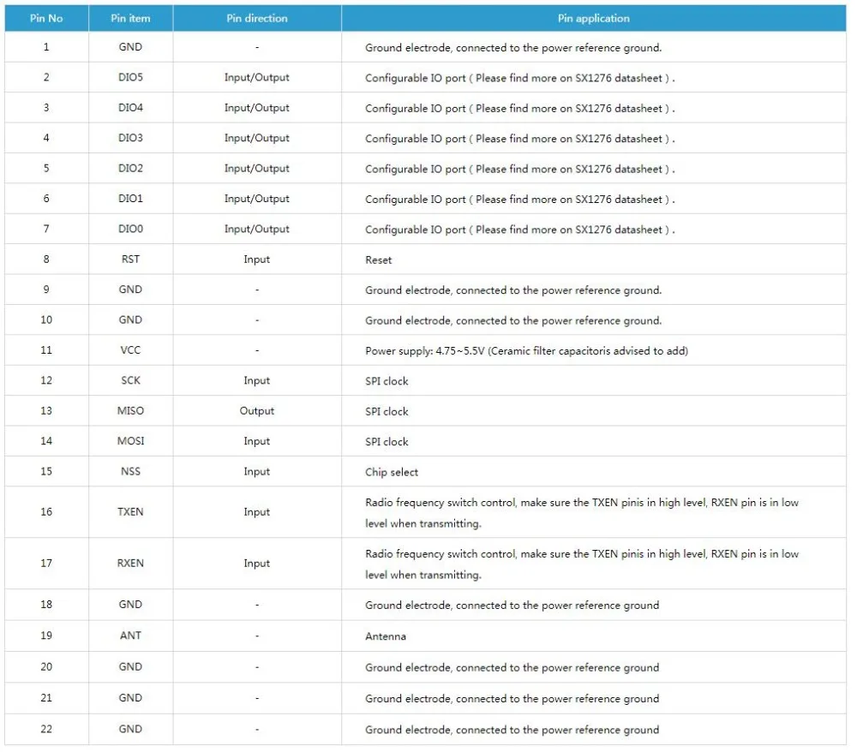857x752 pixels.
Task: Select the DIO0 pin item cell
Action: click(x=130, y=229)
